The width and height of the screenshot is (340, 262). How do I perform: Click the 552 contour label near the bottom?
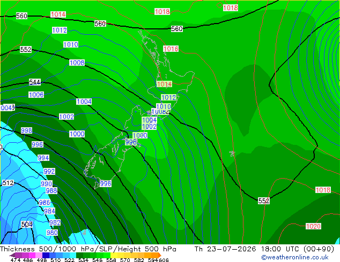[264, 201]
